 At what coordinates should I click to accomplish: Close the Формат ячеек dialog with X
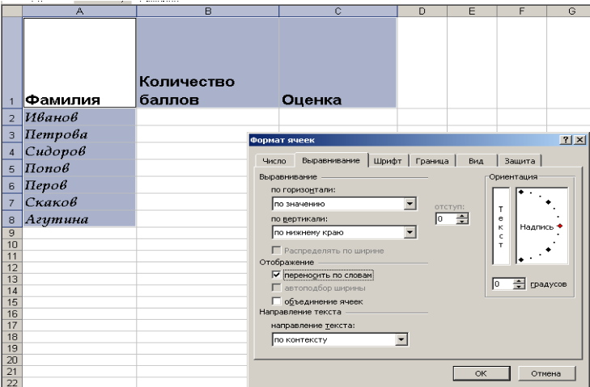tap(578, 140)
